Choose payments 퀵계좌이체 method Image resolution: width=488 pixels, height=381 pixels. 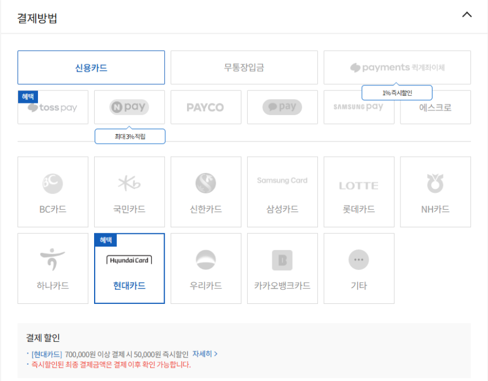tap(397, 67)
